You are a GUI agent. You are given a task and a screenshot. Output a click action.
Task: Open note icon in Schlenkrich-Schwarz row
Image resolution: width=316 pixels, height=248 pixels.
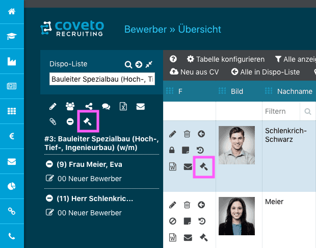pos(186,150)
